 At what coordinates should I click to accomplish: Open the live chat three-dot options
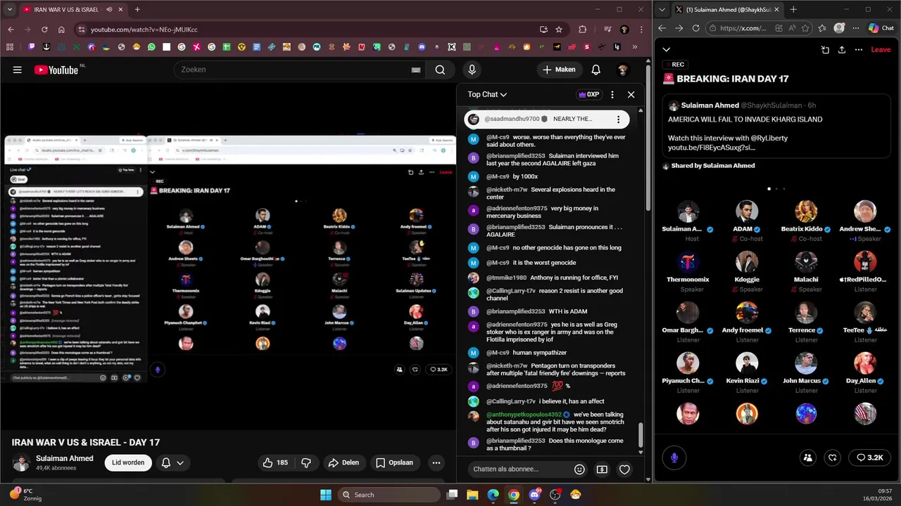(612, 94)
